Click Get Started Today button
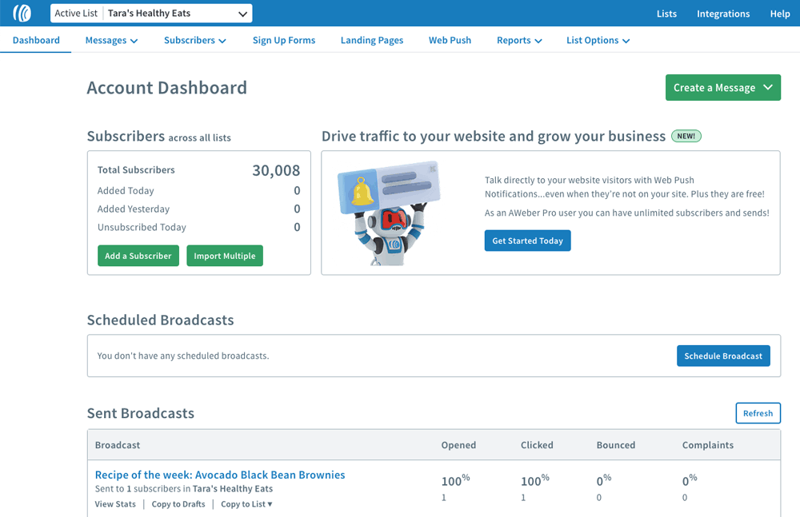 click(x=527, y=241)
